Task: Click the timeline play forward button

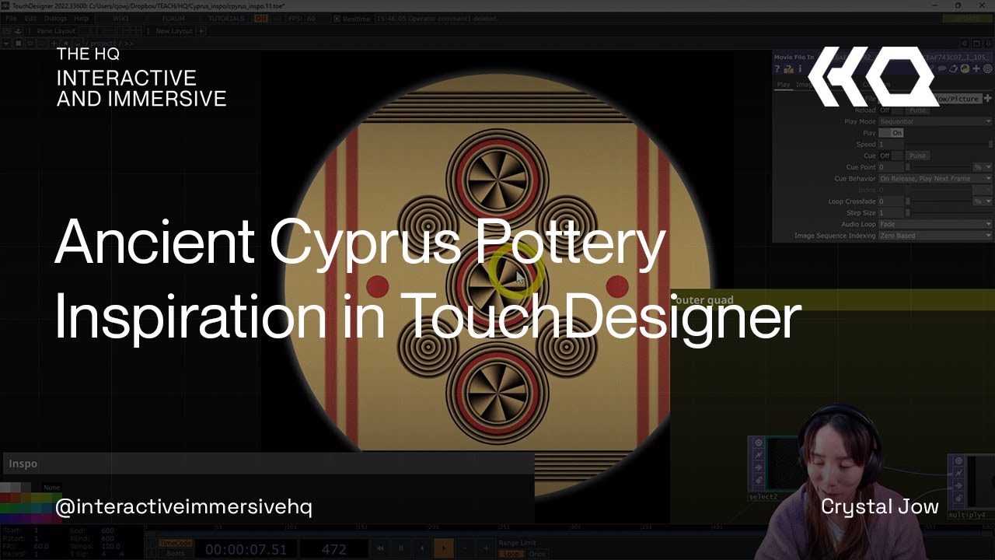Action: (x=444, y=548)
